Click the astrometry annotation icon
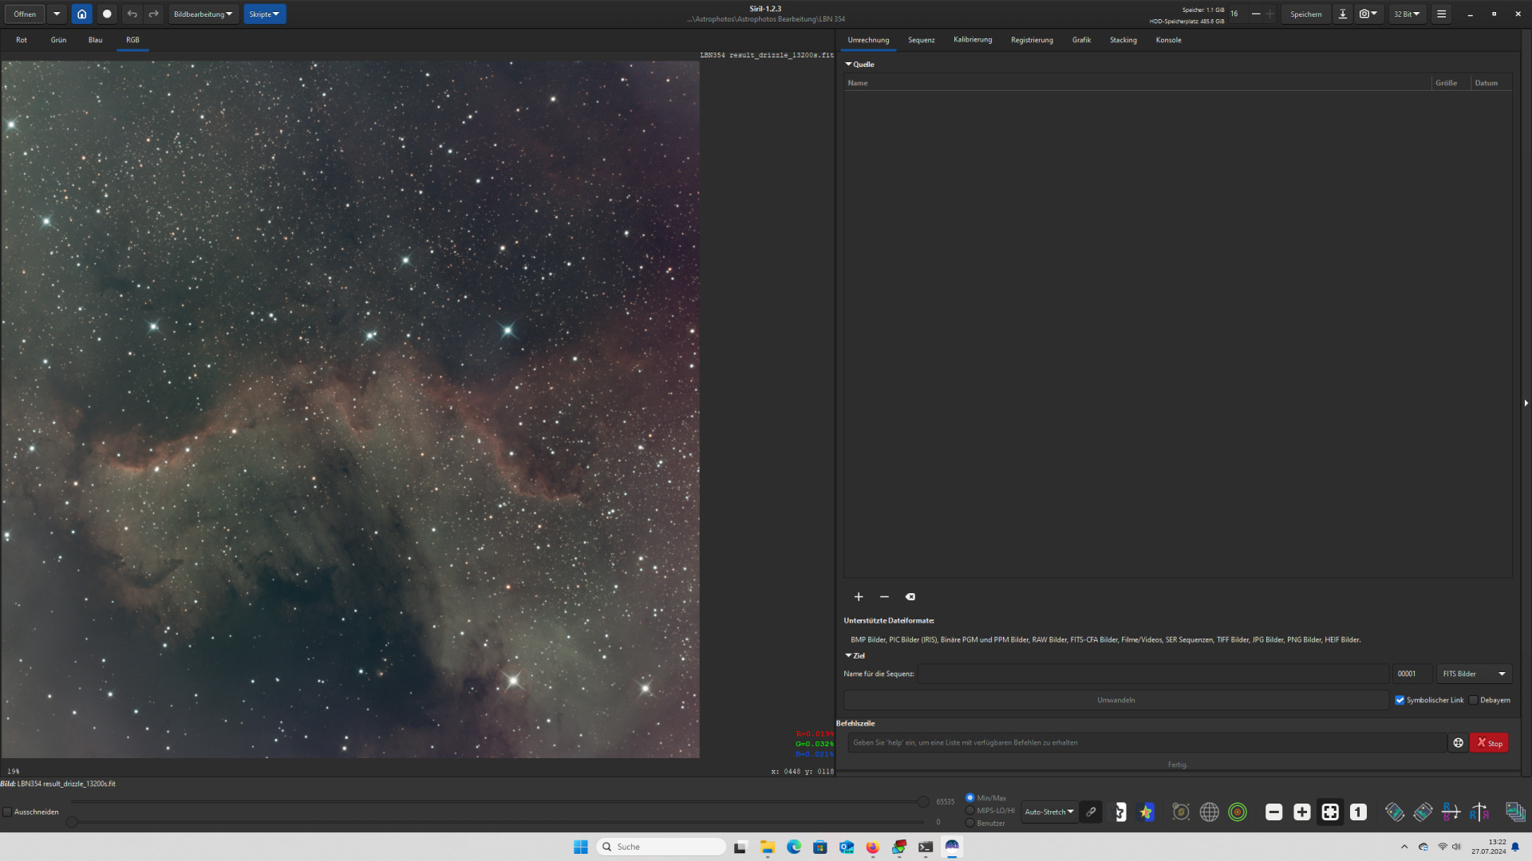This screenshot has height=861, width=1532. 1181,812
